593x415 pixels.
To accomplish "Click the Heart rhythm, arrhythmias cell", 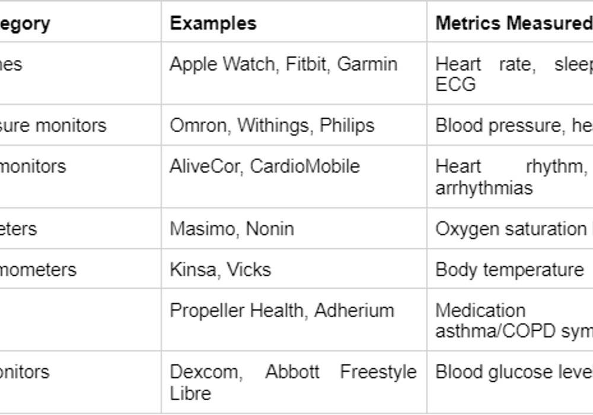I will pos(510,177).
